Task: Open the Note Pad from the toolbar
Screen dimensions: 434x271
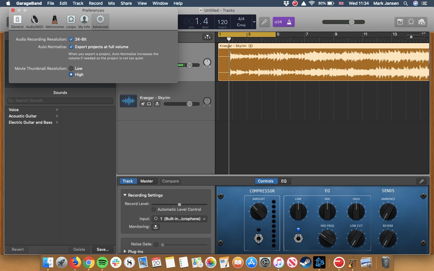Action: tap(400, 22)
